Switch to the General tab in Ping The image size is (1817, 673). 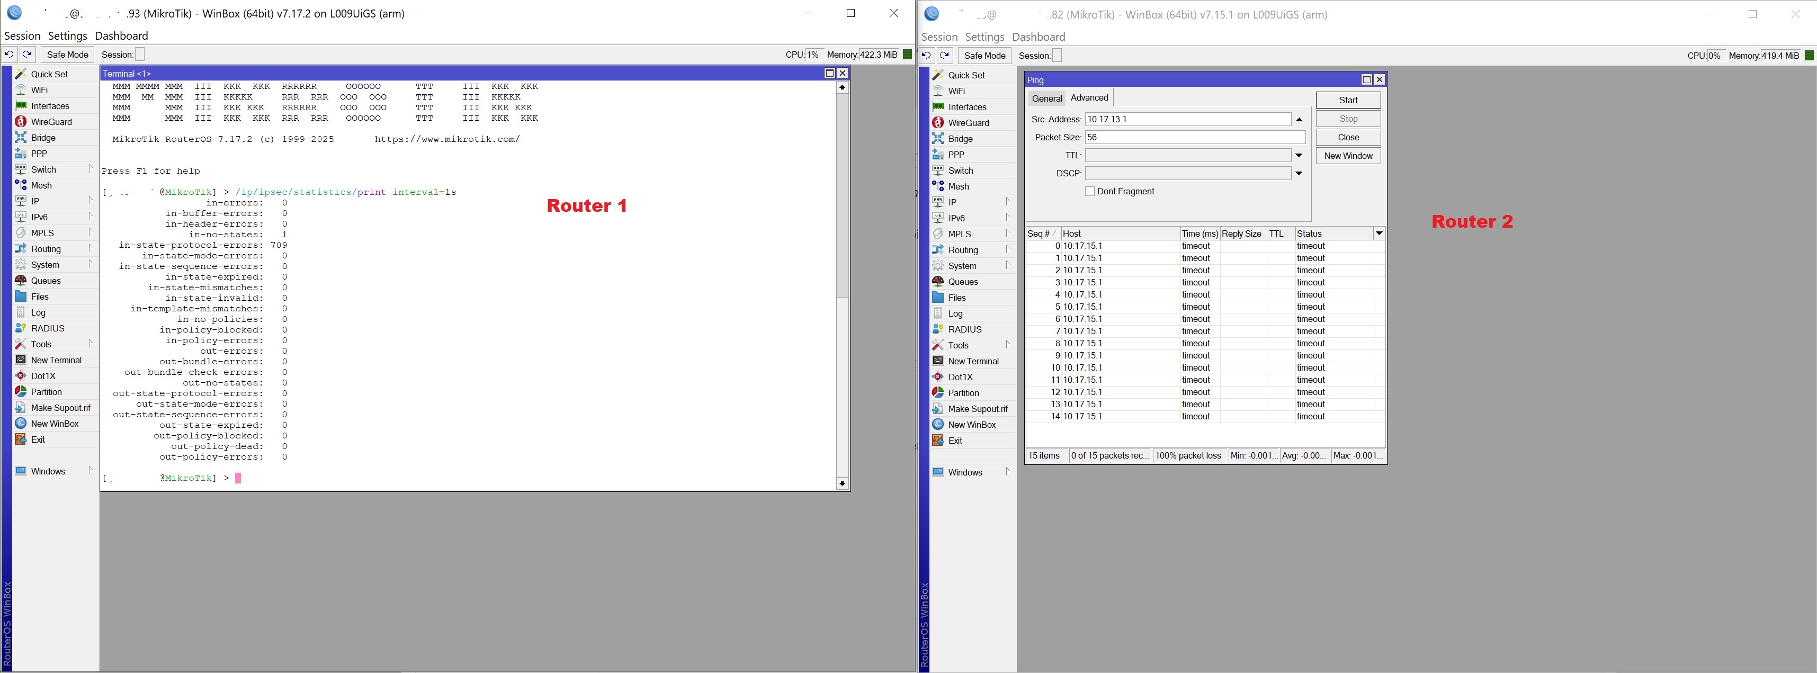pos(1047,98)
